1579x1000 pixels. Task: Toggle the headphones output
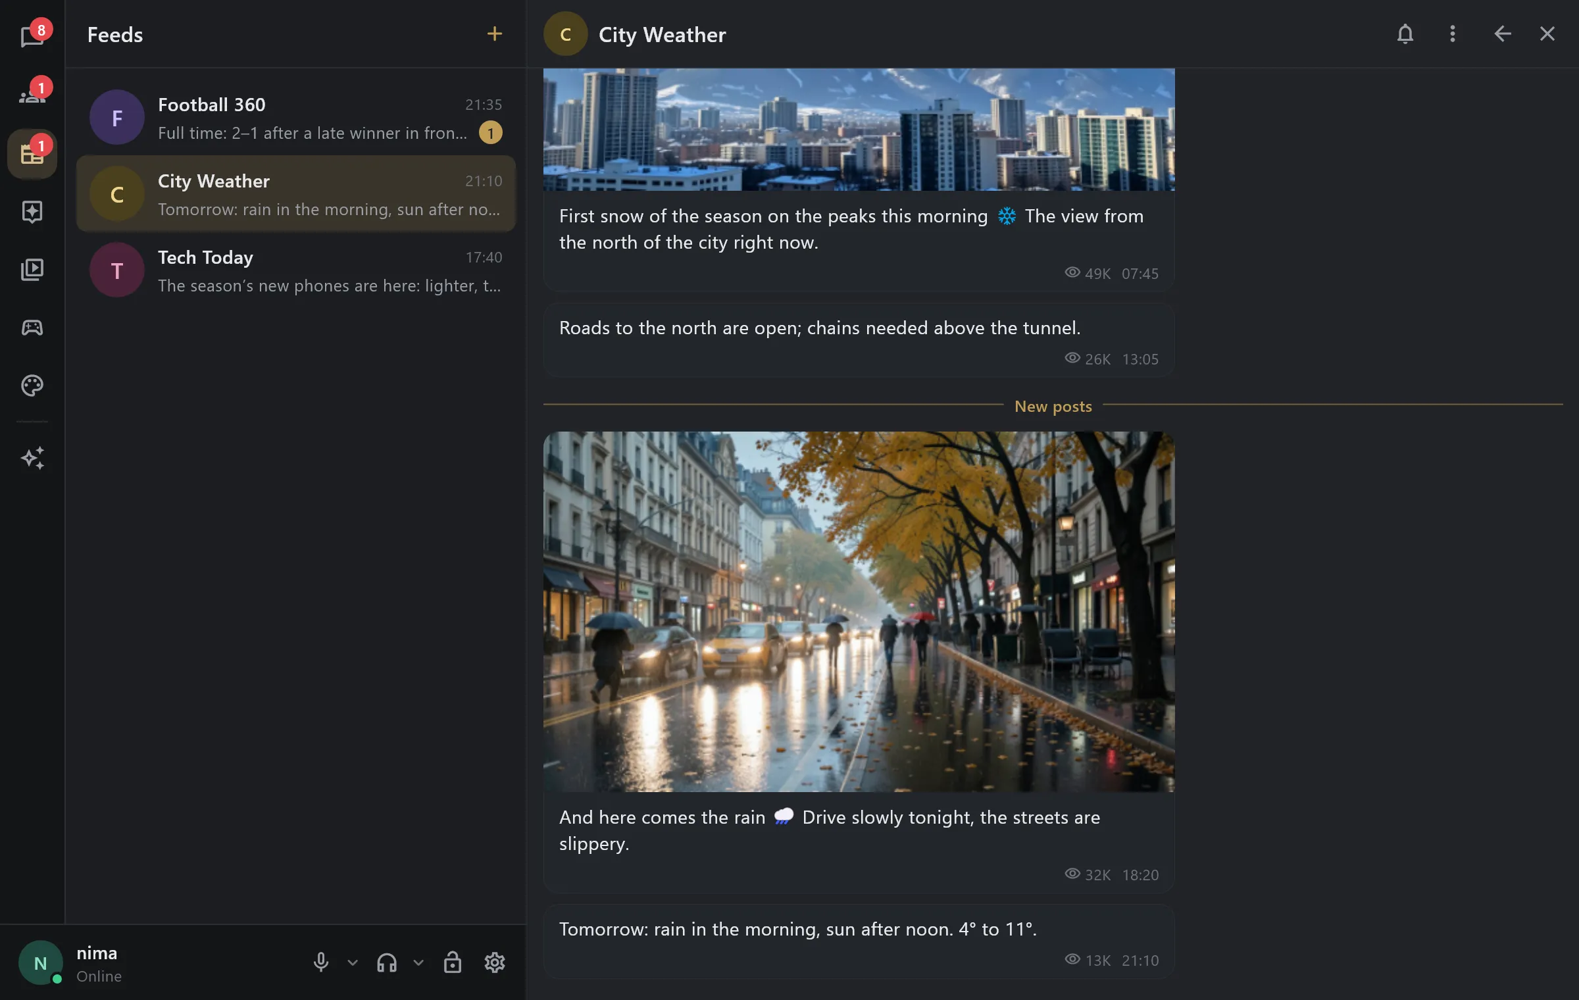[387, 963]
